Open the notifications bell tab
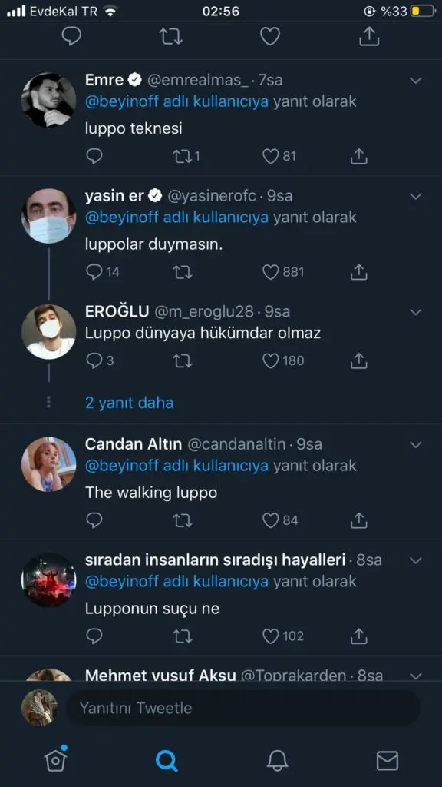442x787 pixels. [x=277, y=761]
